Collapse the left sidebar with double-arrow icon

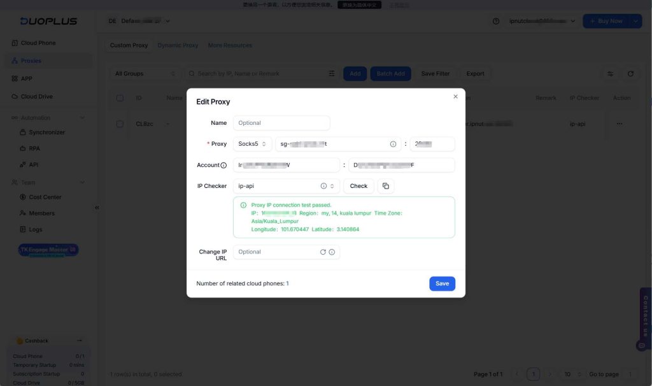[x=97, y=208]
